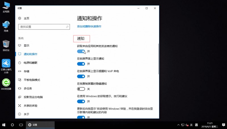Screen dimensions: 227x129
Task: Click the 共享的体验 sharing icon
Action: [x=20, y=106]
